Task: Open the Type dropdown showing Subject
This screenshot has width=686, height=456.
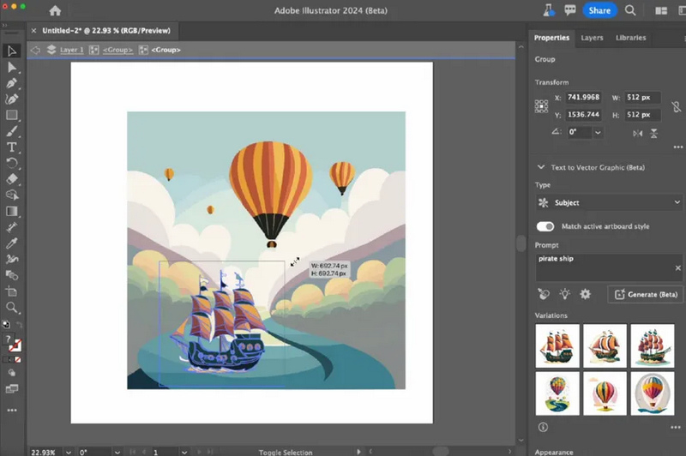Action: pos(608,203)
